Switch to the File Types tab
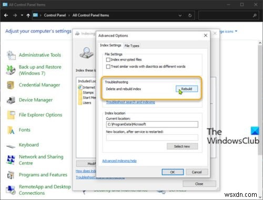Screen dimensions: 263x200 coord(132,46)
